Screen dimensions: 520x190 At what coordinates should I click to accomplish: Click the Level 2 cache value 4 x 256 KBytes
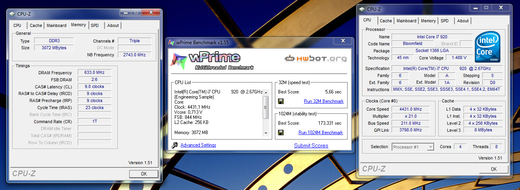tap(483, 123)
